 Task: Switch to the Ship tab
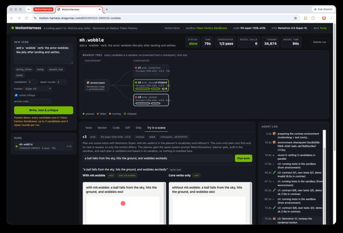[x=138, y=128]
